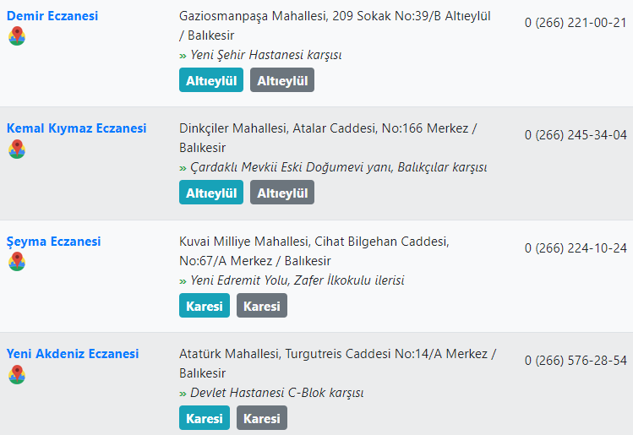Open the Demir Eczanesi link
The image size is (633, 435).
point(52,16)
